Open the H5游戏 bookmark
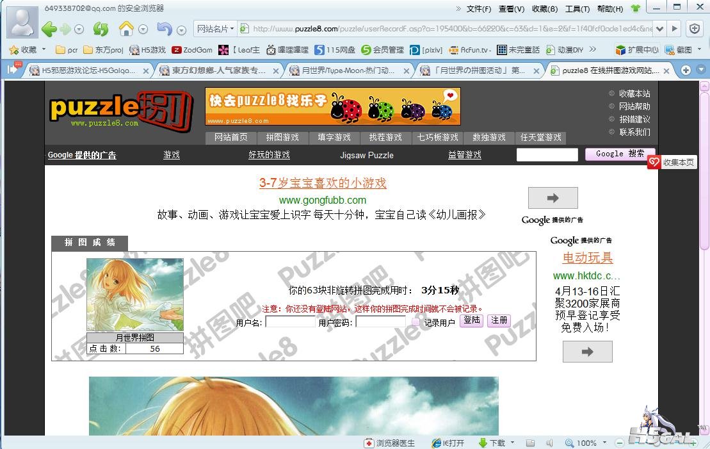Image resolution: width=710 pixels, height=449 pixels. 148,50
